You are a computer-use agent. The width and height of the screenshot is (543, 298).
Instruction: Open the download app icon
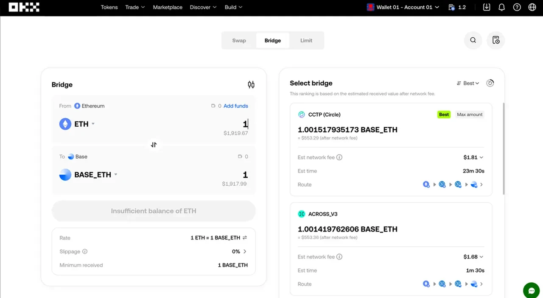[487, 7]
